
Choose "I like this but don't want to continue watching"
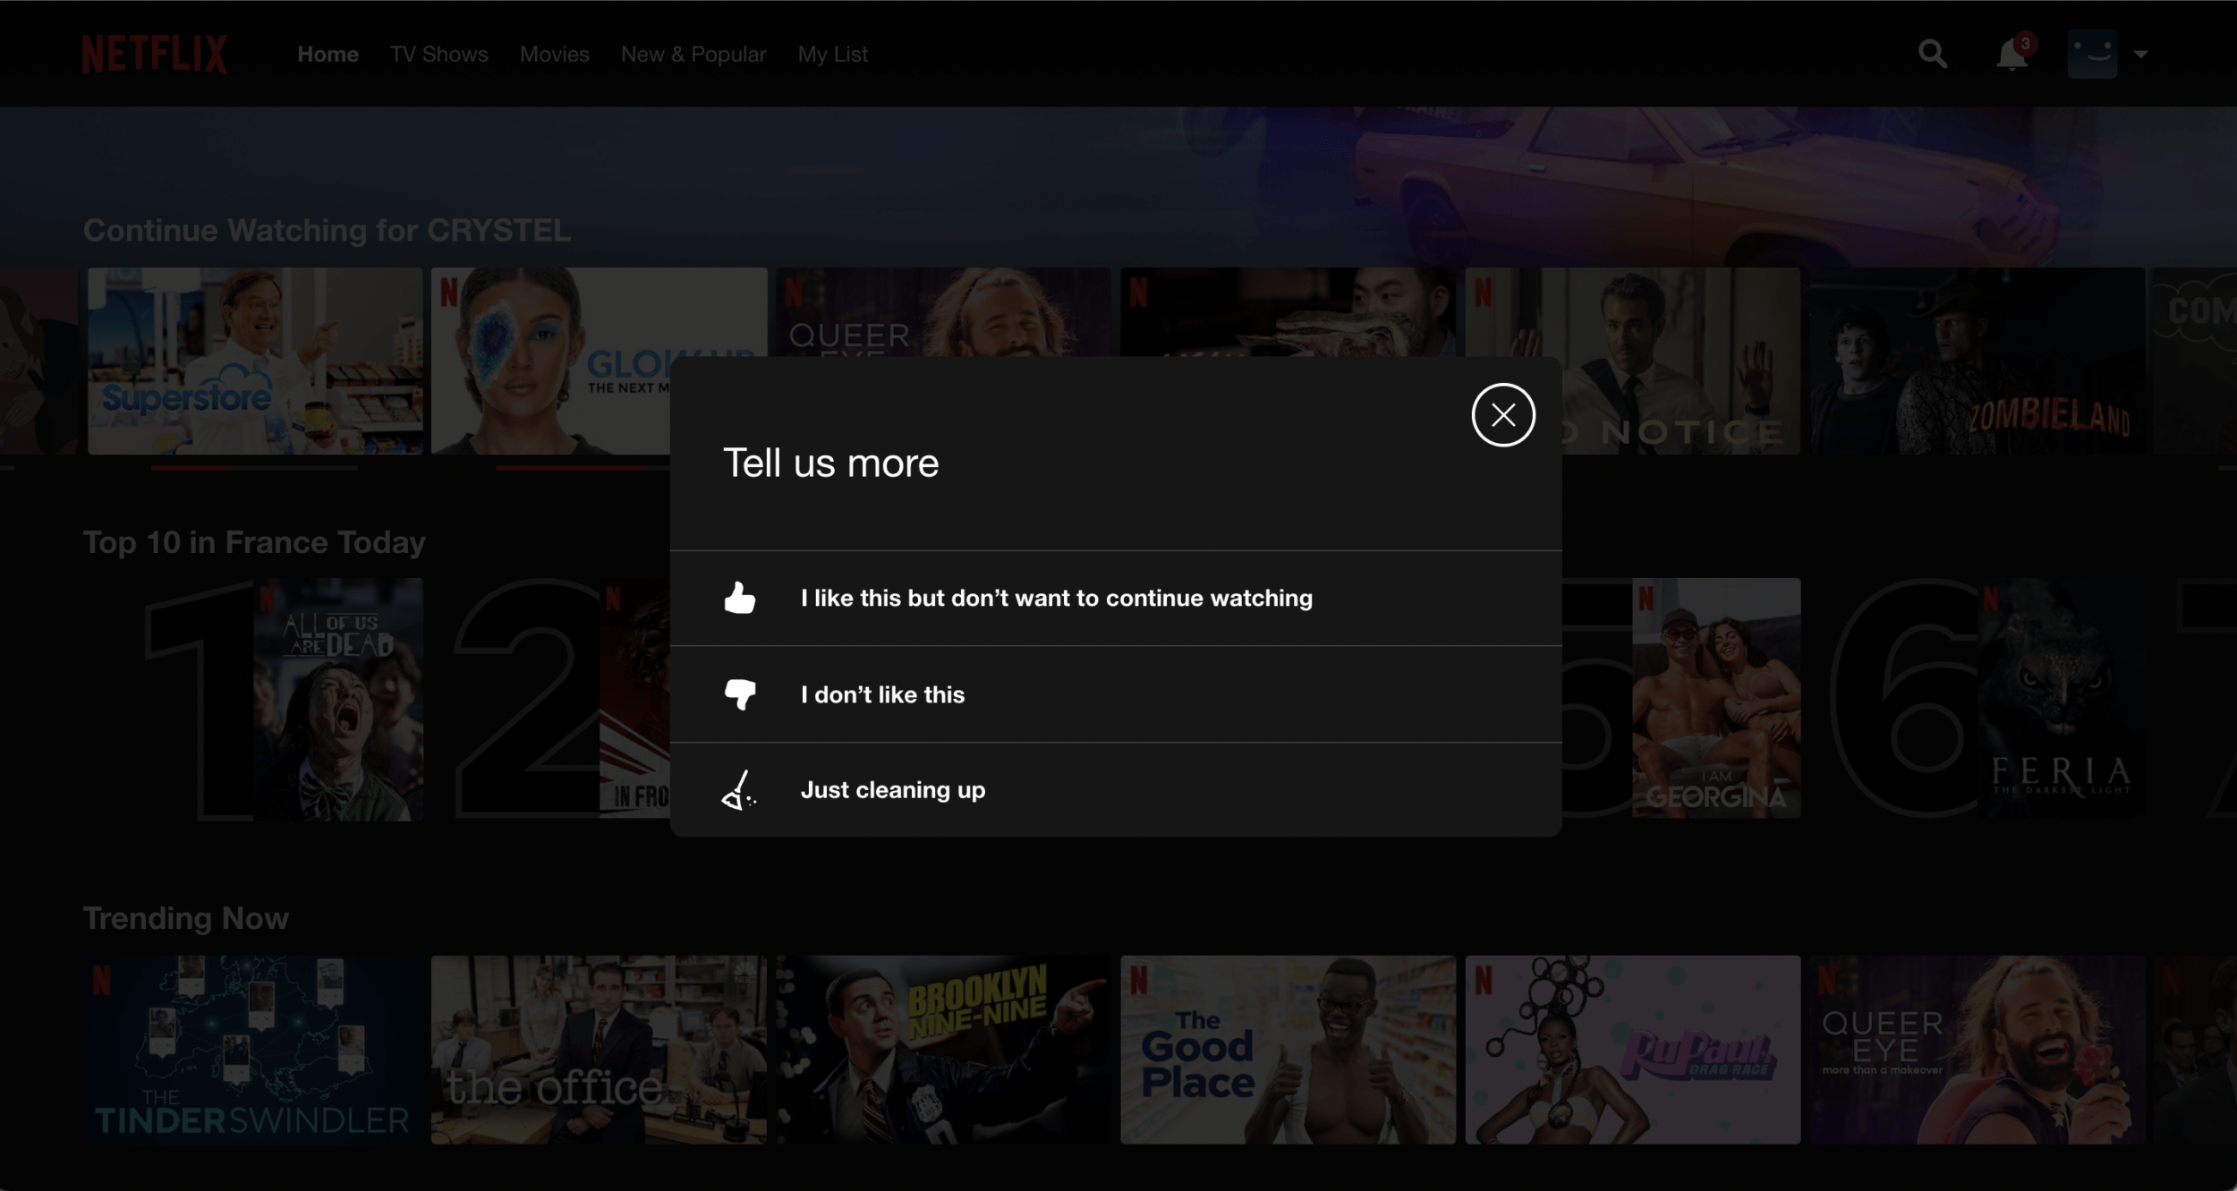click(1056, 598)
